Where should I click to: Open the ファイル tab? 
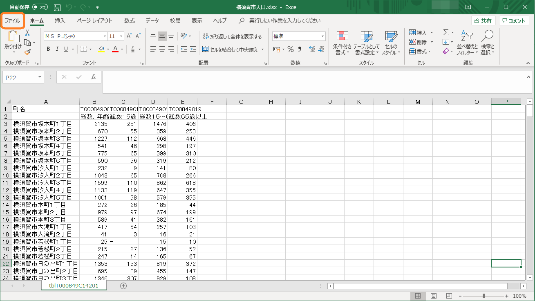pyautogui.click(x=12, y=20)
